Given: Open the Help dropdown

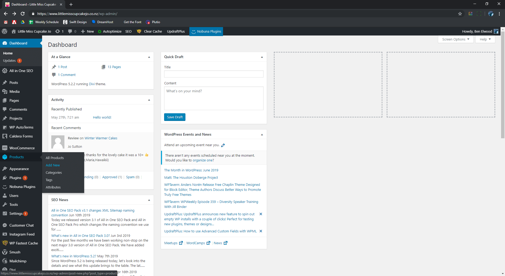Looking at the screenshot, I should (485, 39).
